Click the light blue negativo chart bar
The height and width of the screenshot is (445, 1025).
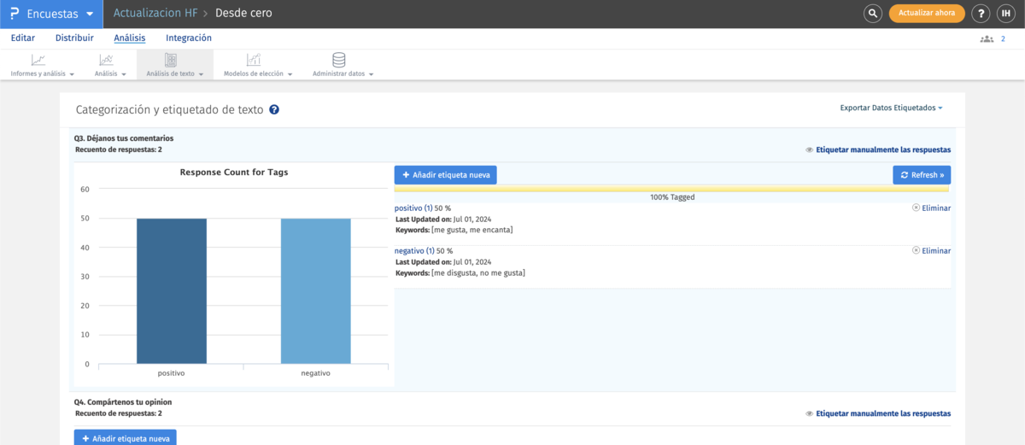[316, 291]
